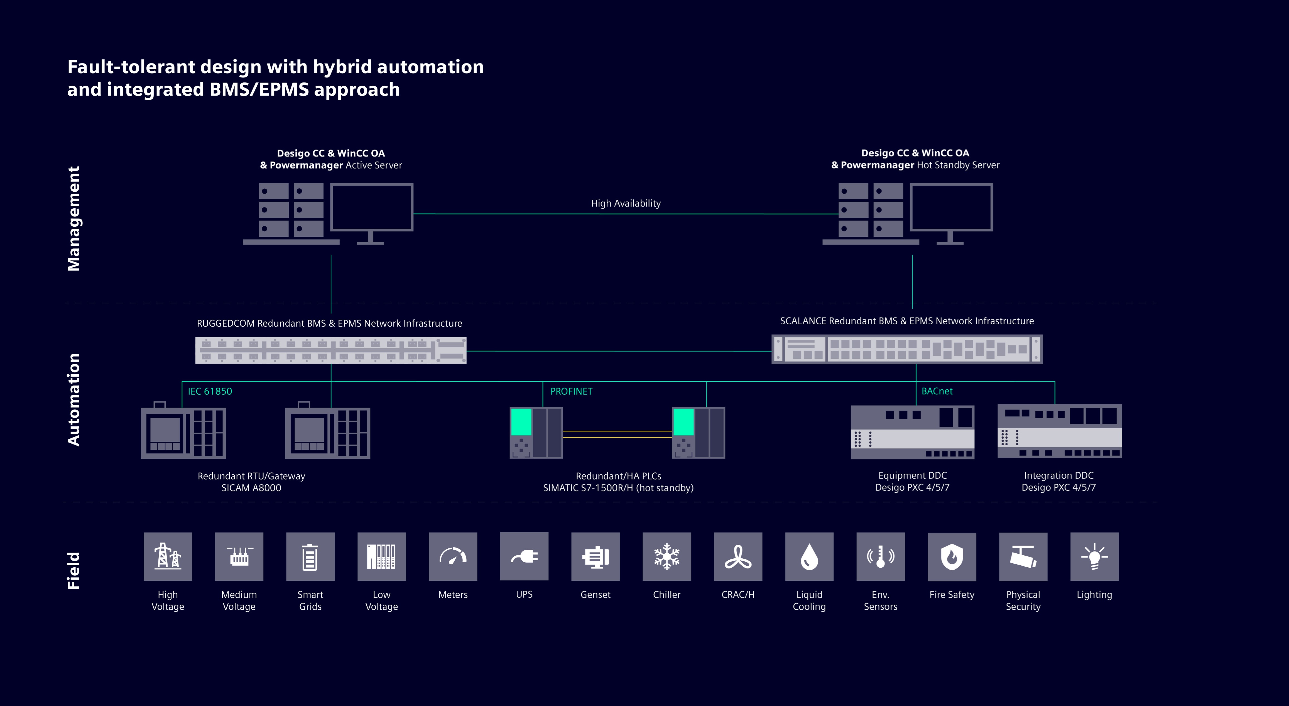Click the CRAC/H fan icon
The height and width of the screenshot is (706, 1289).
(738, 556)
